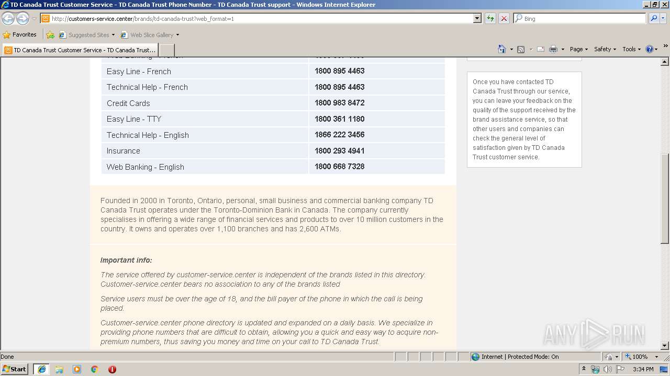Click the page scrollbar thumb
The width and height of the screenshot is (670, 376).
point(665,198)
